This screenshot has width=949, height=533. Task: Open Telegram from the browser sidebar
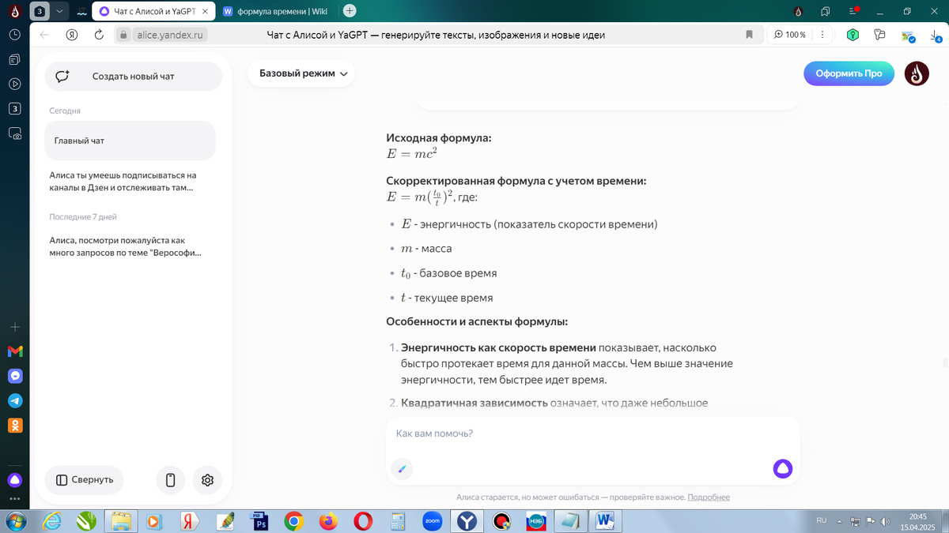tap(15, 400)
